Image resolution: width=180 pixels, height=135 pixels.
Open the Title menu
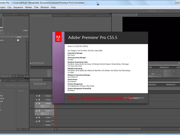click(x=36, y=7)
